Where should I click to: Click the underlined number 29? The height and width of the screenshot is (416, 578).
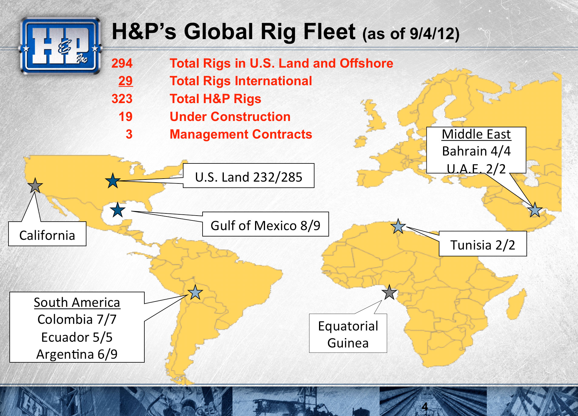126,81
